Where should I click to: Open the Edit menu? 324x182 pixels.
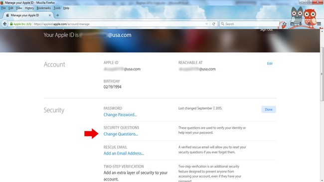point(11,8)
